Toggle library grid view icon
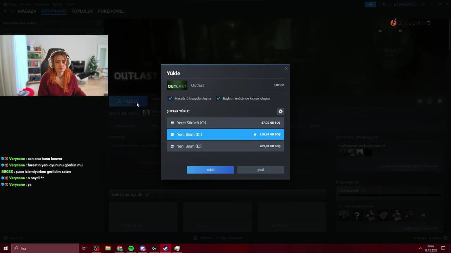Screen dimensions: 451x253 [x=99, y=23]
